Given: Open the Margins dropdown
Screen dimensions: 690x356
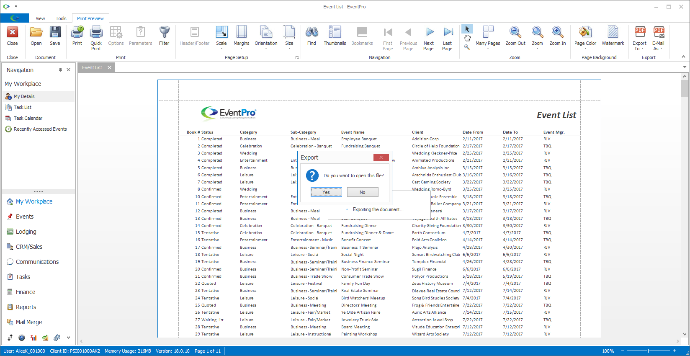Looking at the screenshot, I should [x=242, y=38].
